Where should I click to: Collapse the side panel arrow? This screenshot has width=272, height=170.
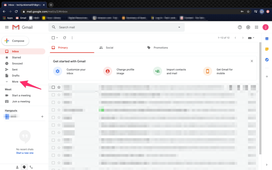(266, 165)
